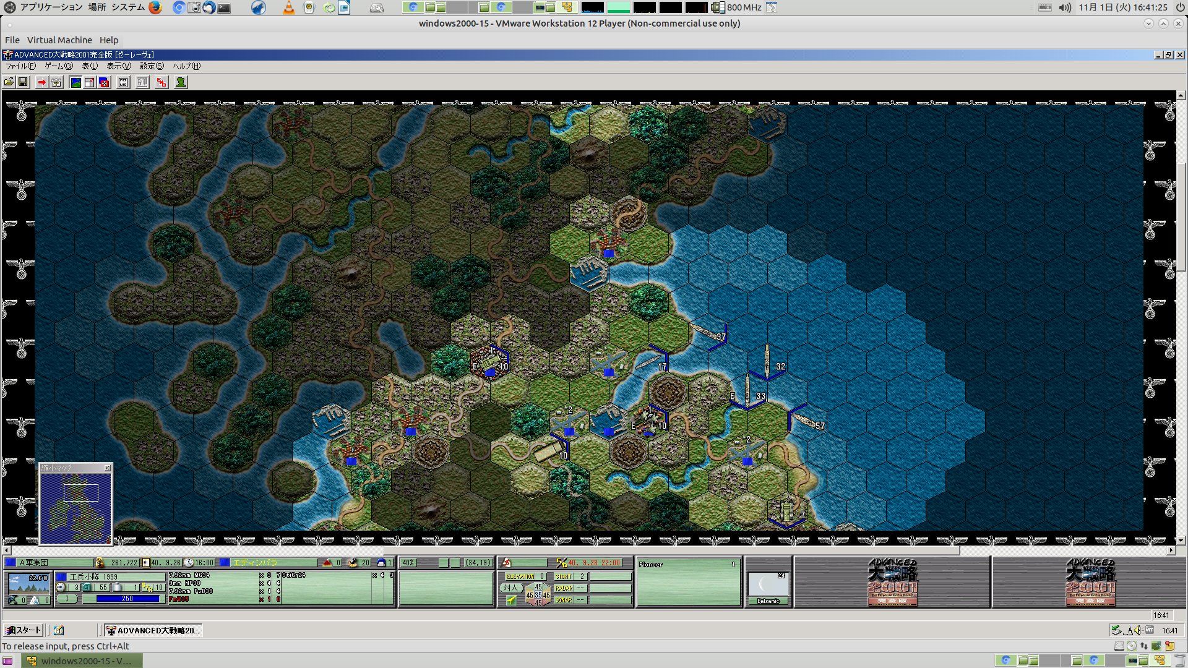Click the date and time 16:41:25 clock
The width and height of the screenshot is (1188, 668).
click(x=1123, y=7)
